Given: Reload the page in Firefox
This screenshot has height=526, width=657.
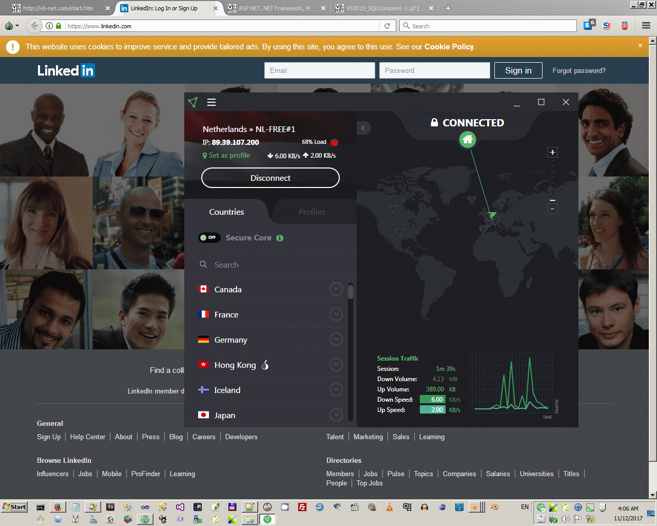Looking at the screenshot, I should 388,26.
